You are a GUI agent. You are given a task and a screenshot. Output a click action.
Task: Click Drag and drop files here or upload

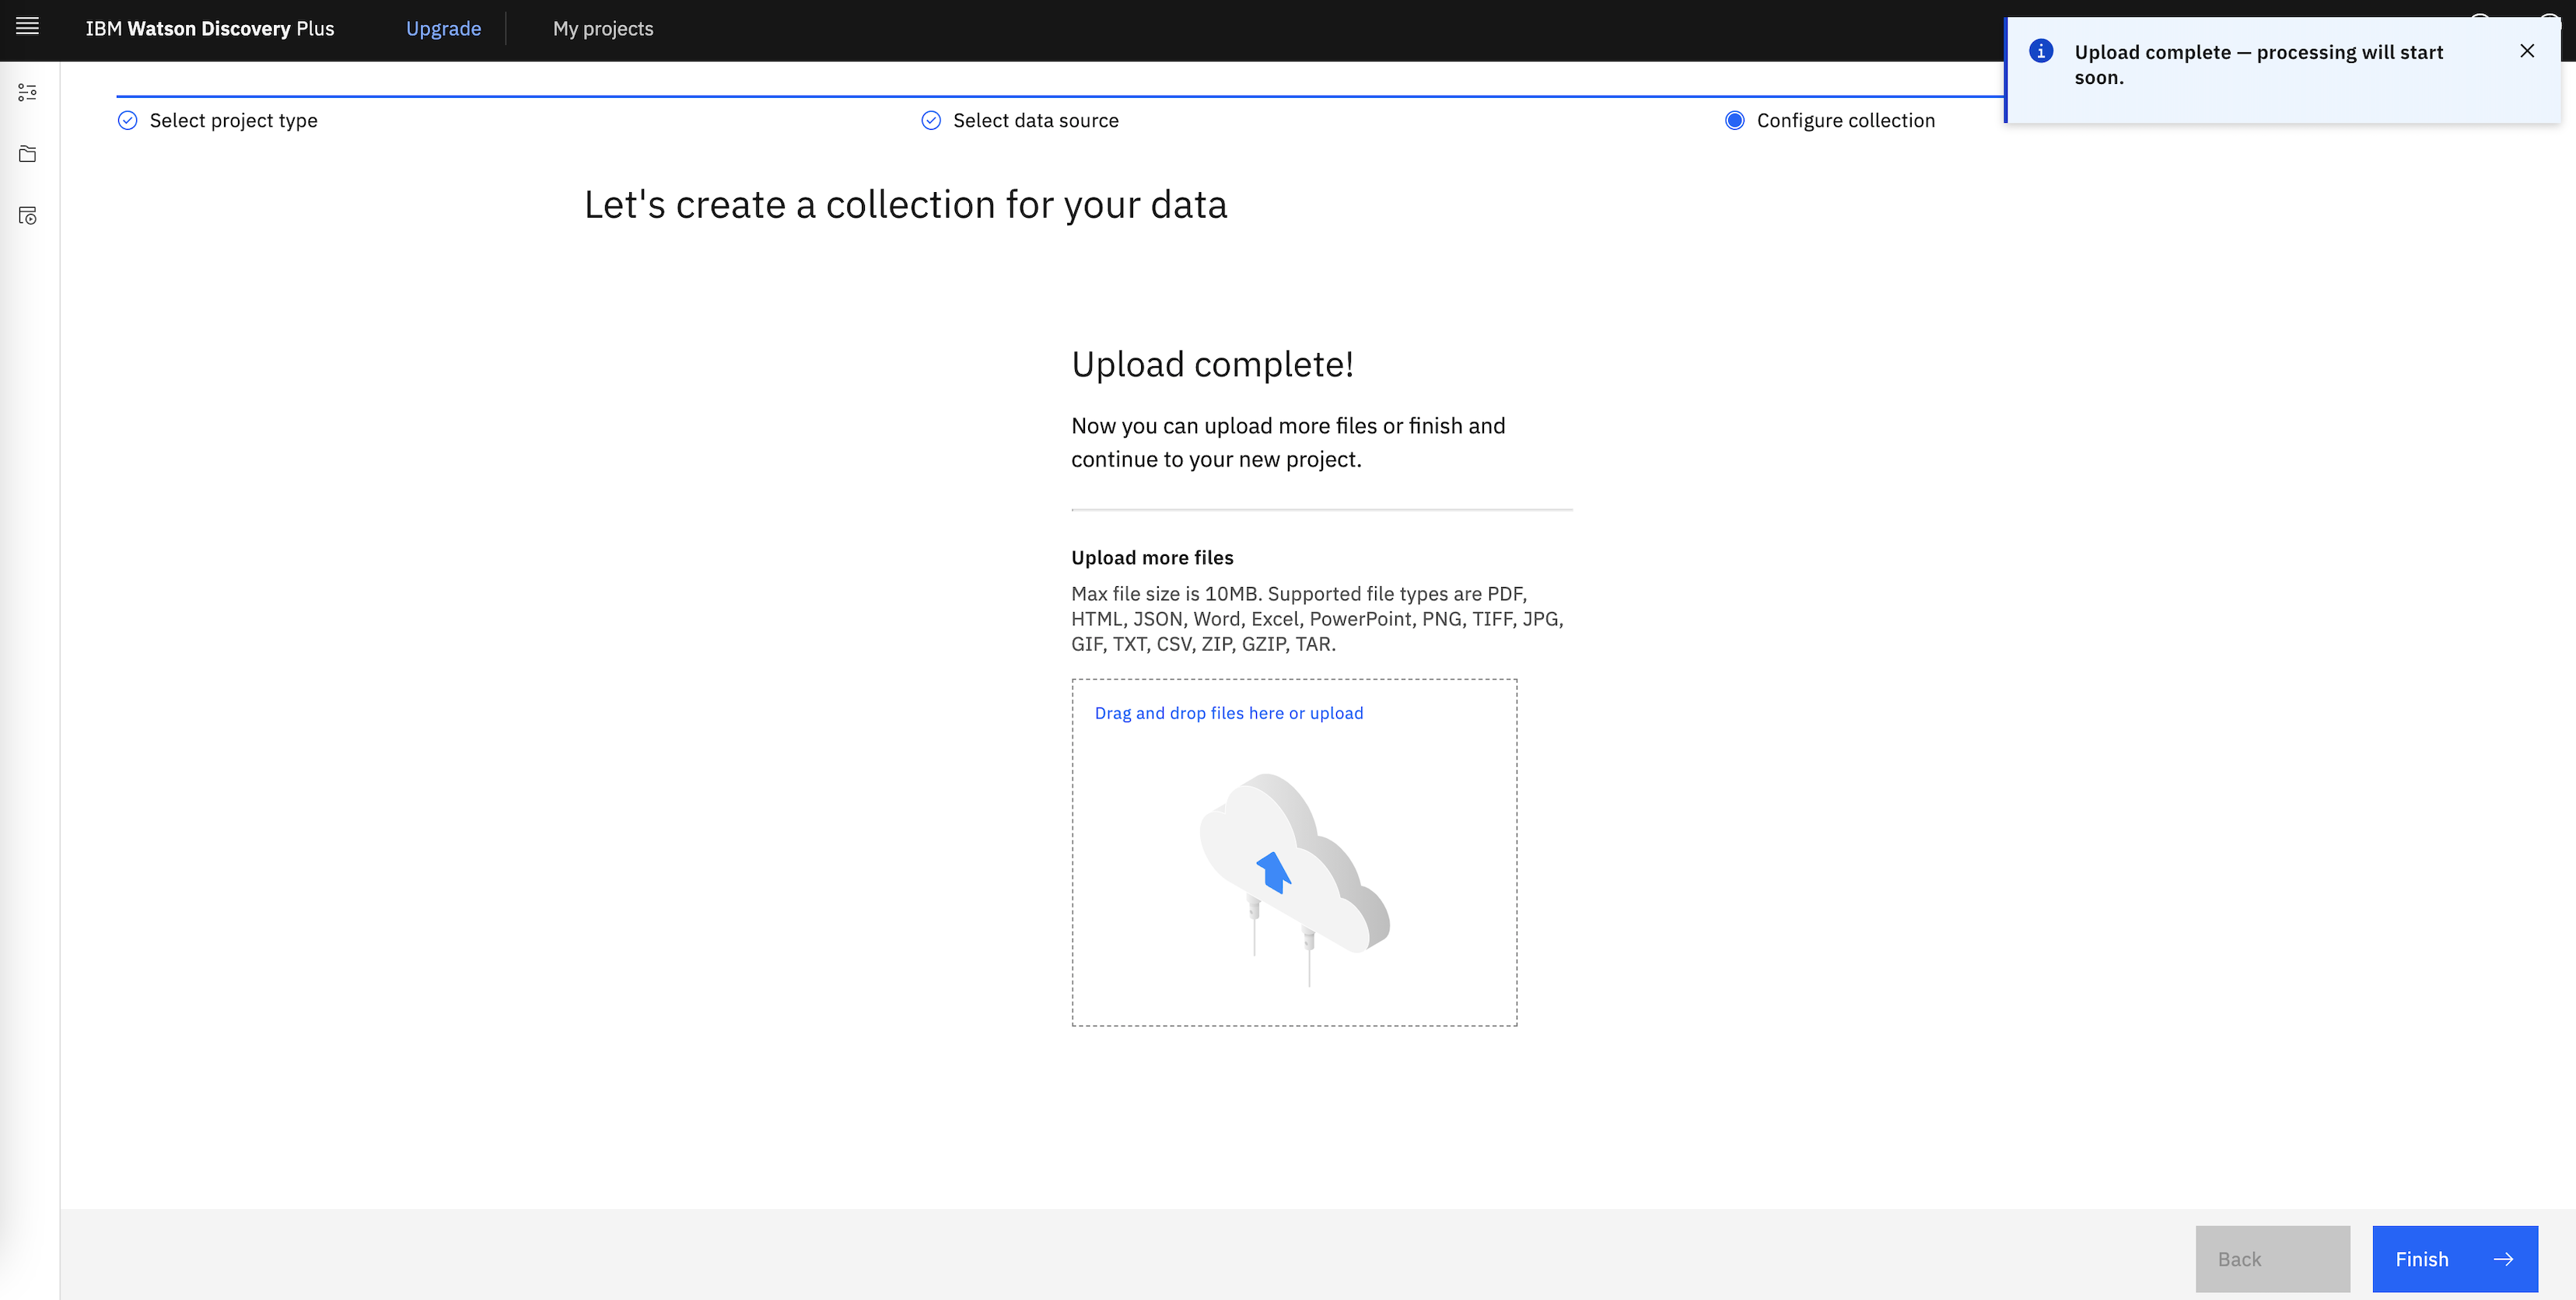click(1228, 713)
